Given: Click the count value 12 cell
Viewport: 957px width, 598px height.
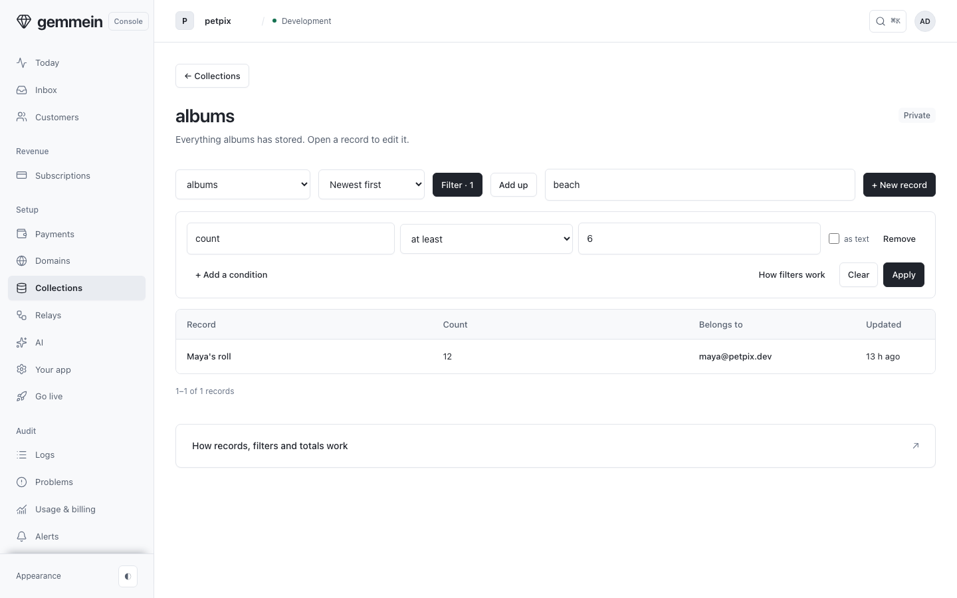Looking at the screenshot, I should pos(447,356).
